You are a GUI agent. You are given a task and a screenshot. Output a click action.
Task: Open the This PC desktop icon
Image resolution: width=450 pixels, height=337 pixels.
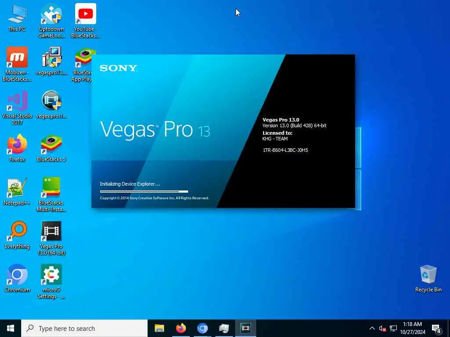(x=17, y=17)
